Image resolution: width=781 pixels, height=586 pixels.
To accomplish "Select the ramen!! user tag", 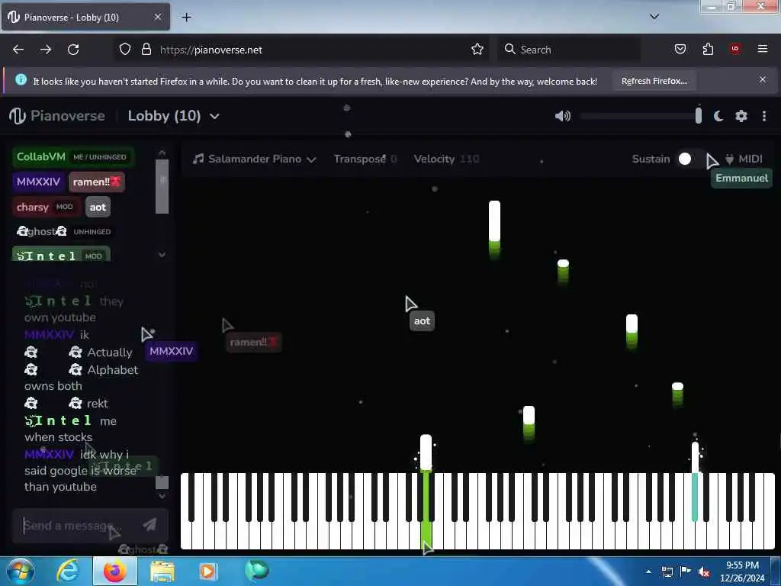I will tap(97, 182).
